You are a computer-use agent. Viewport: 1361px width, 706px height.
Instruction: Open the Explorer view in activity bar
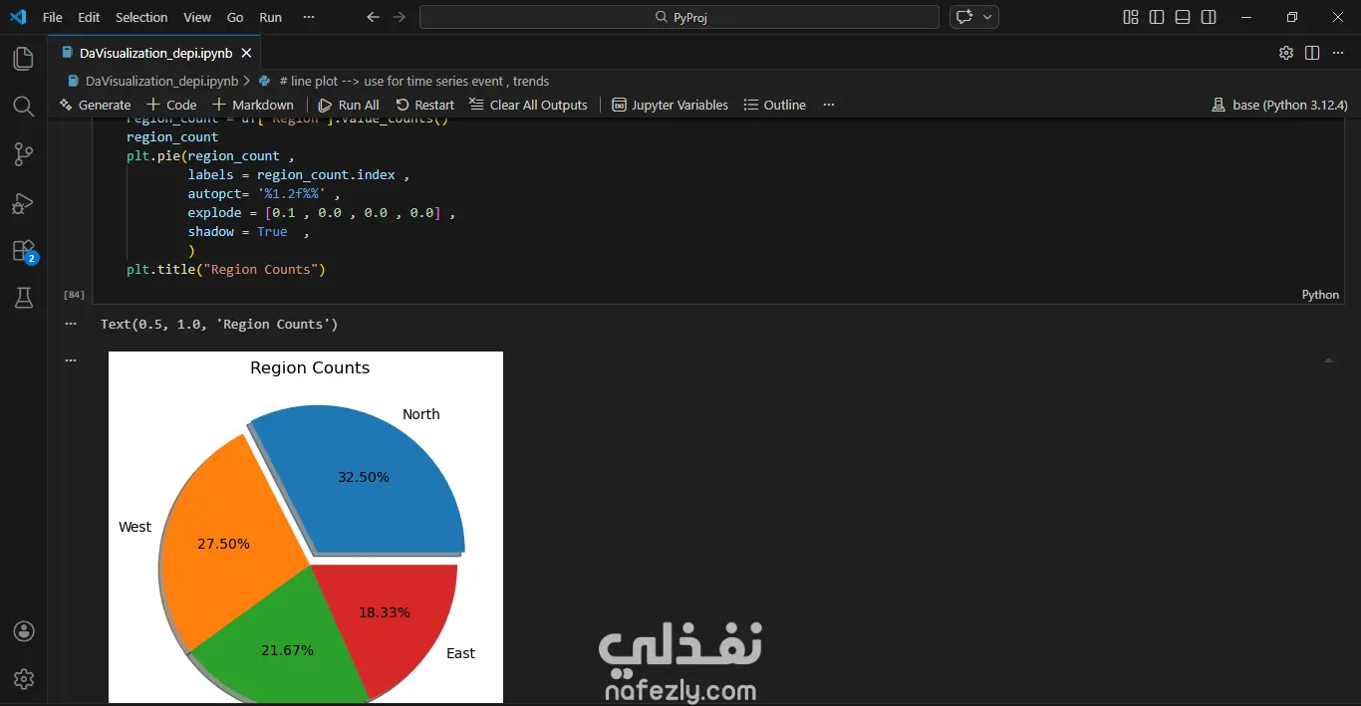(x=23, y=59)
